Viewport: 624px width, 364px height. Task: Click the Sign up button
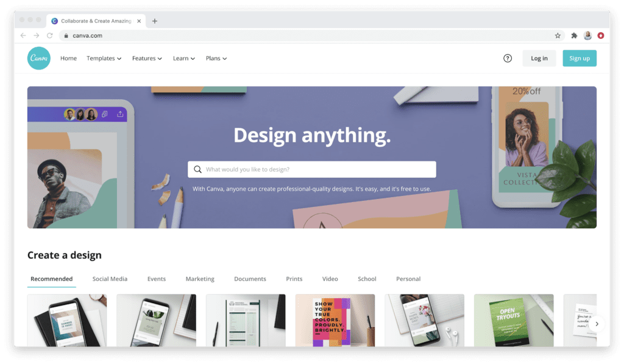coord(580,58)
